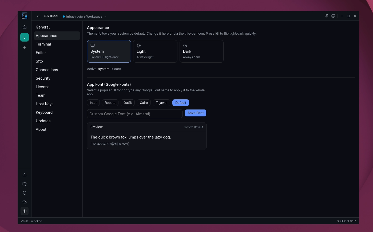Select the Inter font chip
The image size is (373, 232).
click(x=93, y=103)
